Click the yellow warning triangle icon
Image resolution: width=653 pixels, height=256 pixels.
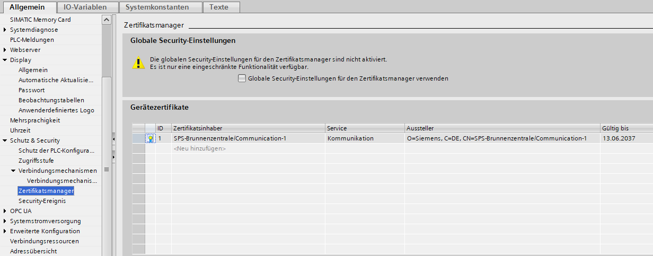138,63
